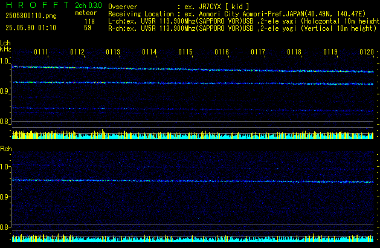This screenshot has height=248, width=380.
Task: Click the Lch axis '0.8' frequency label
Action: [4, 122]
